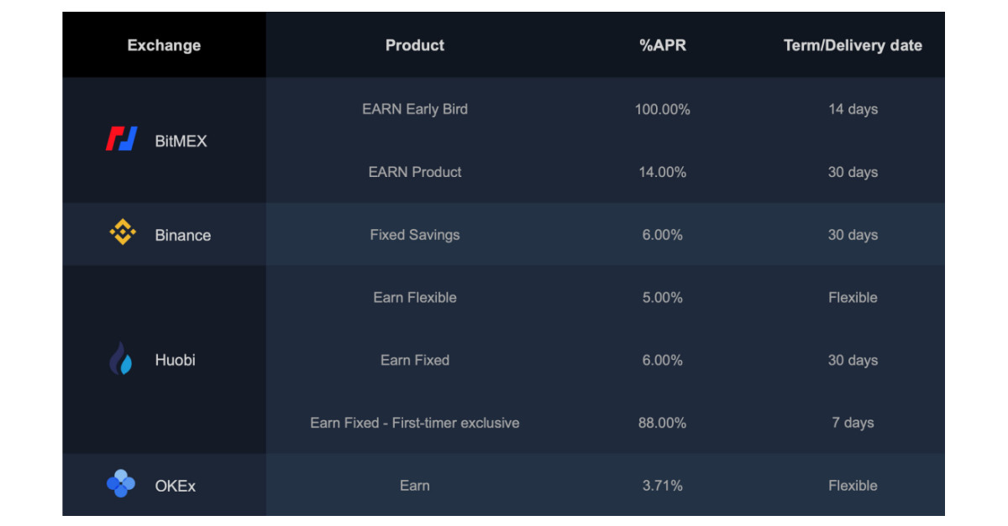The width and height of the screenshot is (1008, 526).
Task: Click the OKEx logo icon
Action: (x=121, y=484)
